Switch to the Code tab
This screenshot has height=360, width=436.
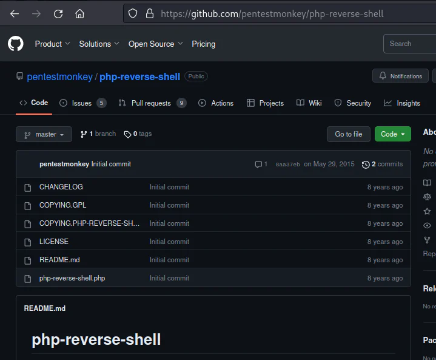tap(34, 103)
